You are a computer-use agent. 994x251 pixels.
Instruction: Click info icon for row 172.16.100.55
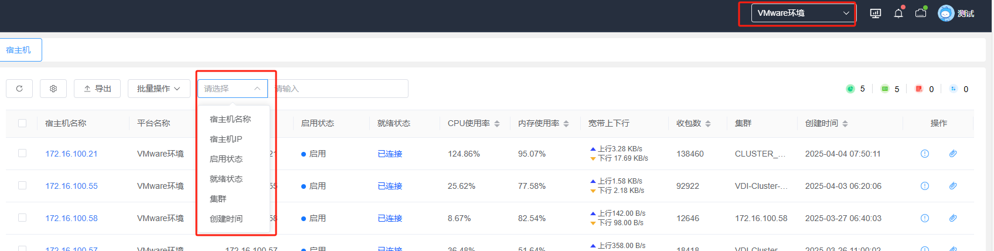(x=925, y=186)
